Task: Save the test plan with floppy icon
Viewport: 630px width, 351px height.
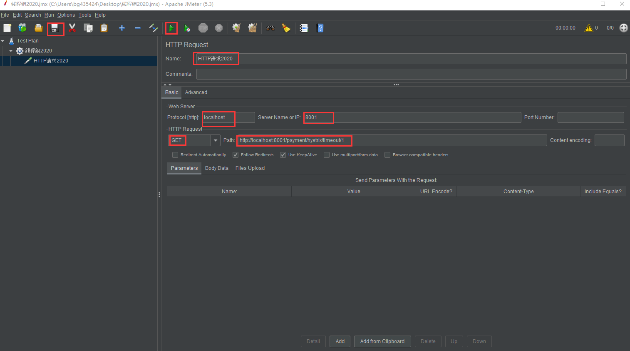Action: [55, 28]
